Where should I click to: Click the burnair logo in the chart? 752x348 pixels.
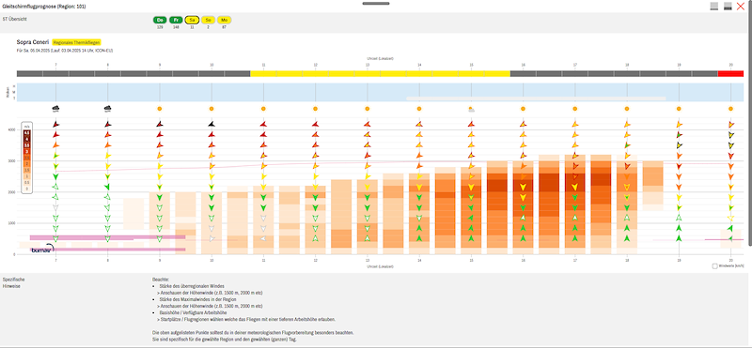(x=41, y=249)
